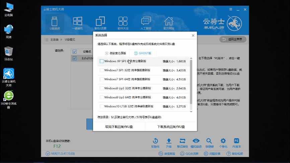Open 云骑士装机大师 desktop shortcut
Image resolution: width=290 pixels, height=163 pixels.
8,77
